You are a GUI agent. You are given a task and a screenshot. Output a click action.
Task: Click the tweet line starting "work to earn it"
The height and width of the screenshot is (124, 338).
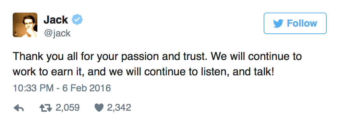click(143, 73)
